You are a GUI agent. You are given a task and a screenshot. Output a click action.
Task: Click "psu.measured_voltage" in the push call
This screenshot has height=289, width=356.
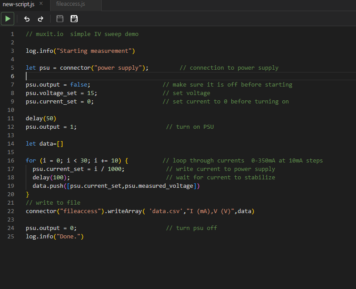click(159, 186)
